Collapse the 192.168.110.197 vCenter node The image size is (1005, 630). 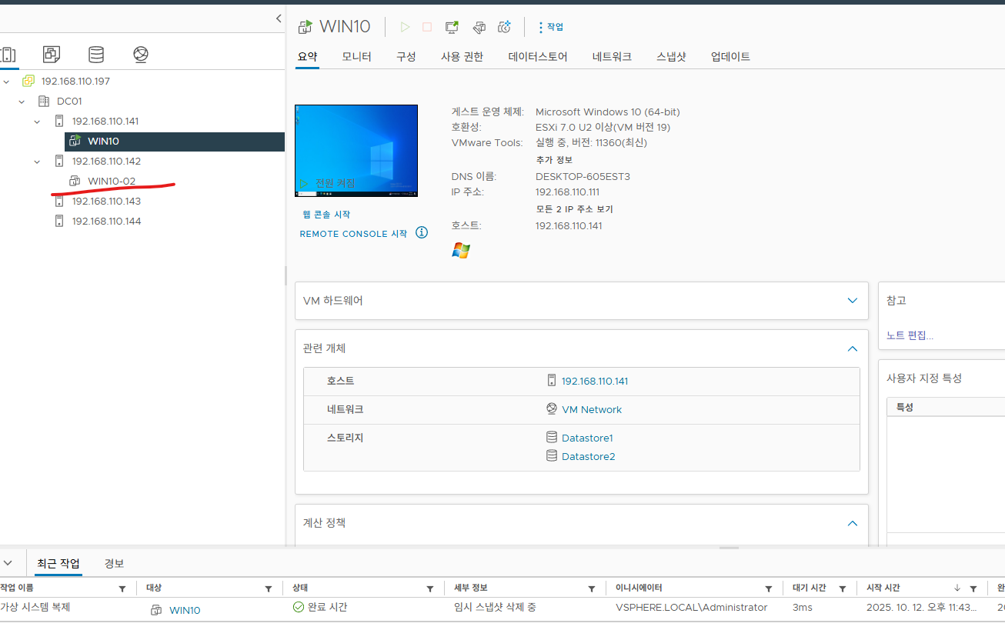pos(6,82)
